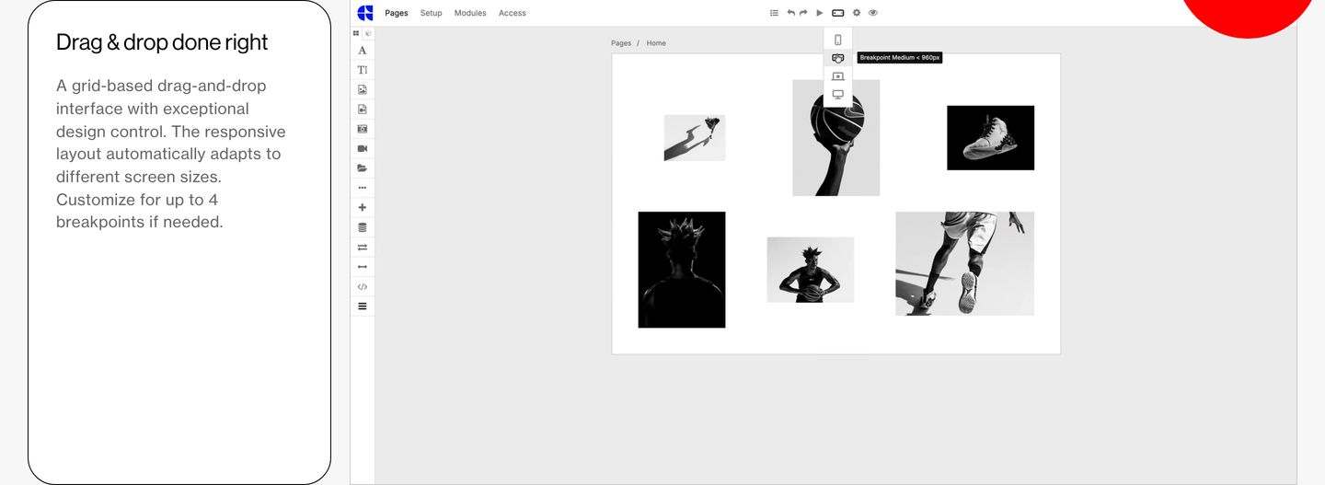Select the swap arrows icon
Image resolution: width=1325 pixels, height=485 pixels.
click(x=363, y=248)
